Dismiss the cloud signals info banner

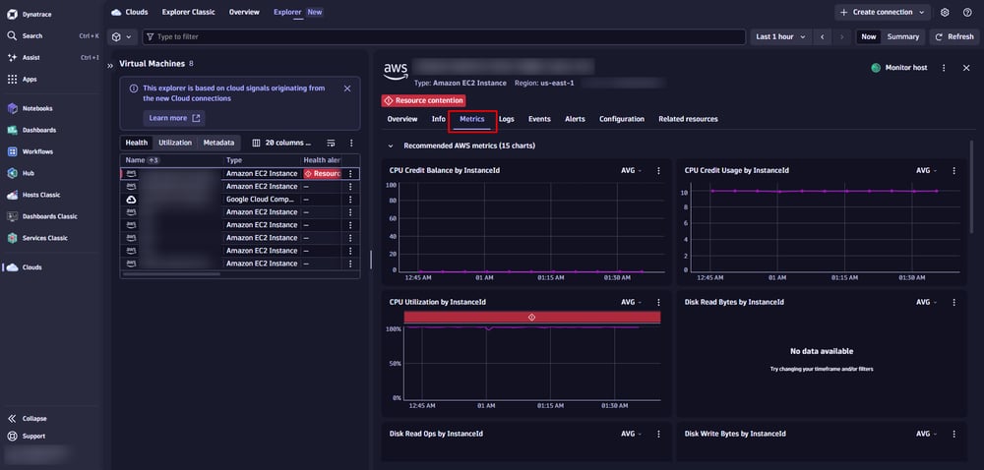point(347,89)
